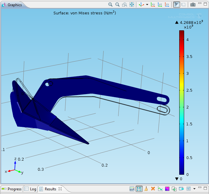Image resolution: width=209 pixels, height=194 pixels.
Task: Click the color legend bar
Action: (182, 102)
